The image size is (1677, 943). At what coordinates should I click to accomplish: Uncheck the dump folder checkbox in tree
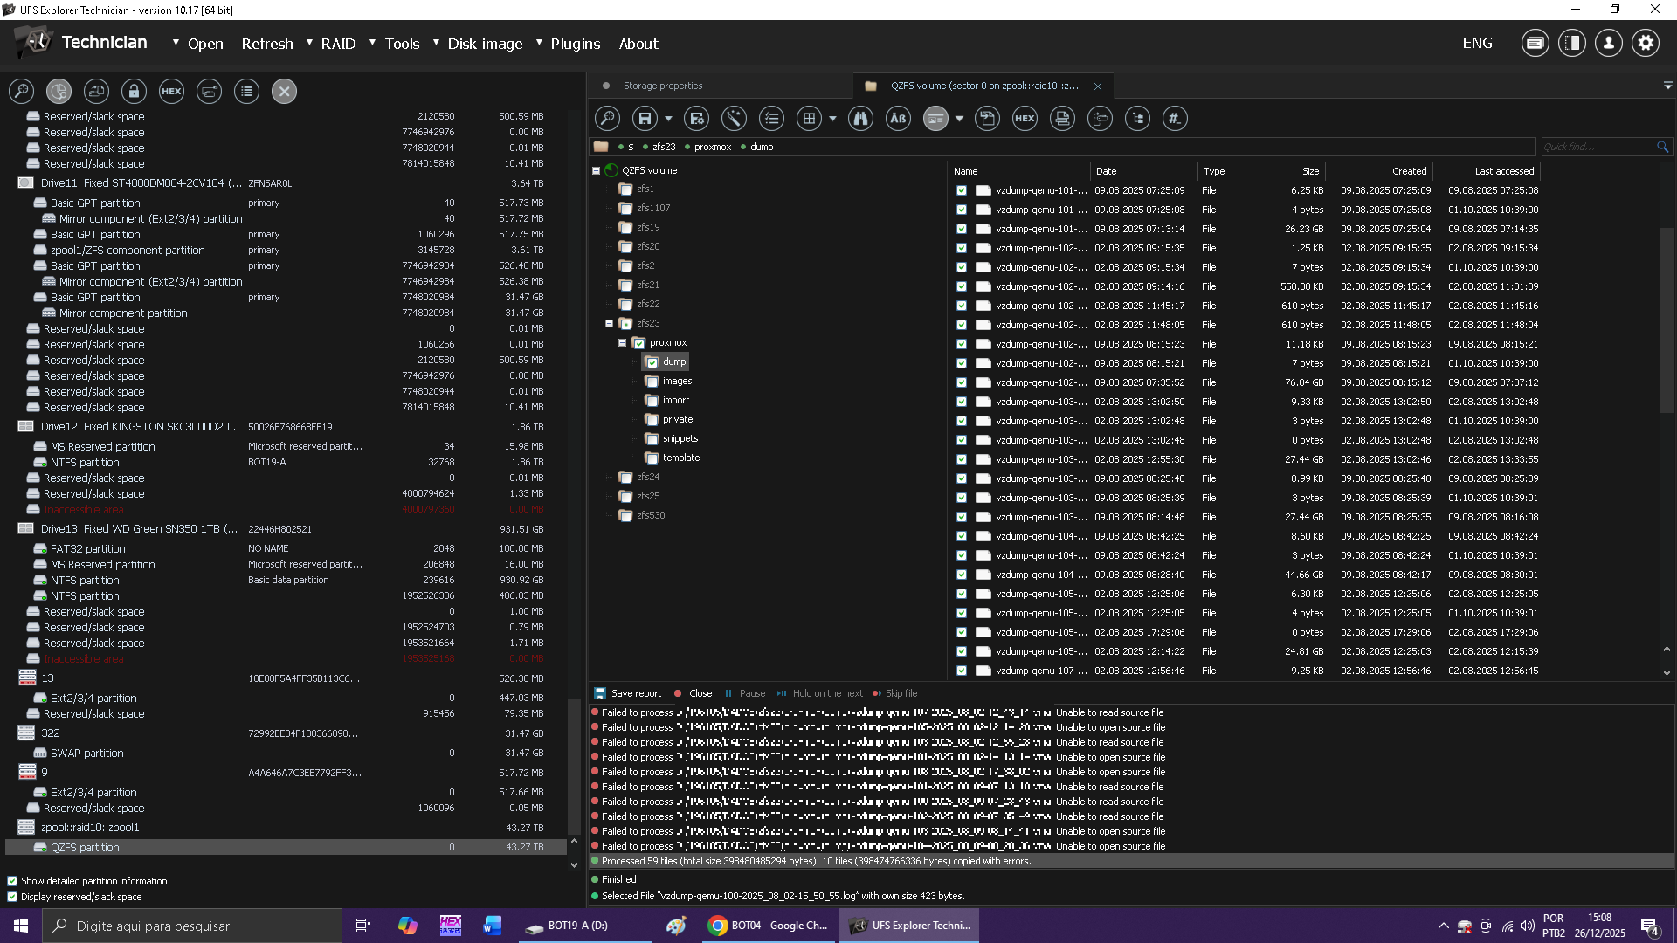coord(652,362)
